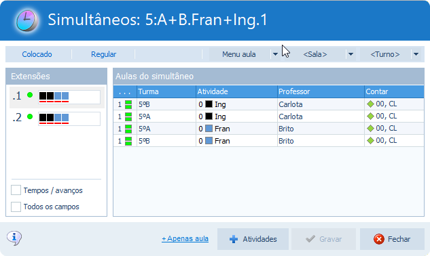
Task: Click green dot of extension .2
Action: coord(30,116)
